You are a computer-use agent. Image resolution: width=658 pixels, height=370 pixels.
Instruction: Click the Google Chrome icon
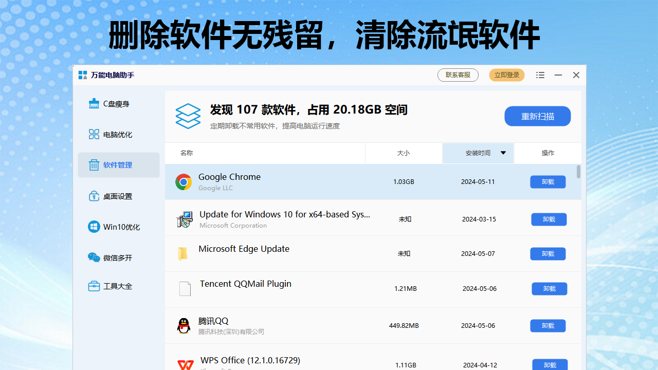[184, 182]
